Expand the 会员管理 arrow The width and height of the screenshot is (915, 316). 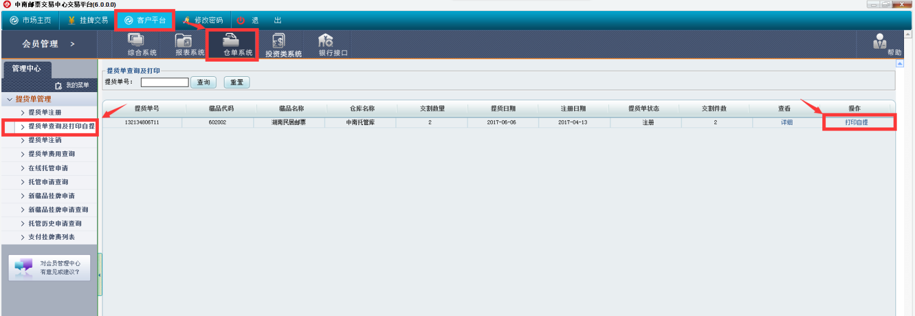[72, 44]
